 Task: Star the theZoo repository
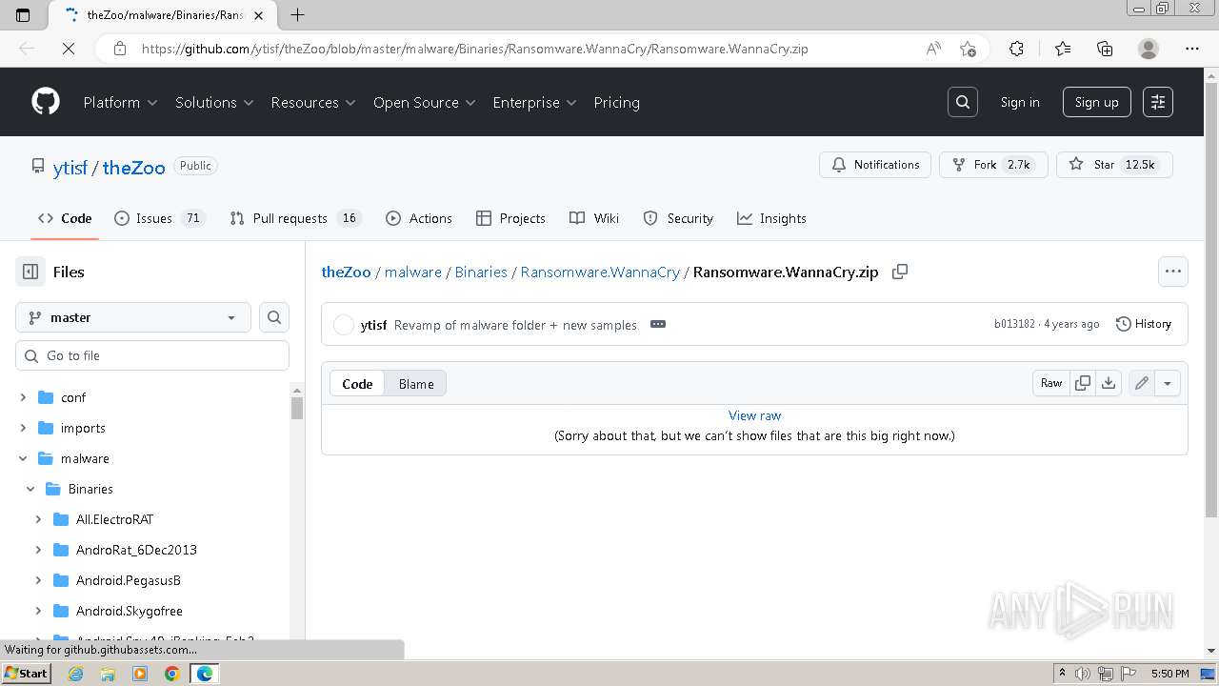[1114, 165]
